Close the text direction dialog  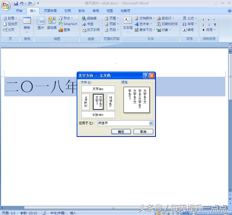(x=152, y=75)
